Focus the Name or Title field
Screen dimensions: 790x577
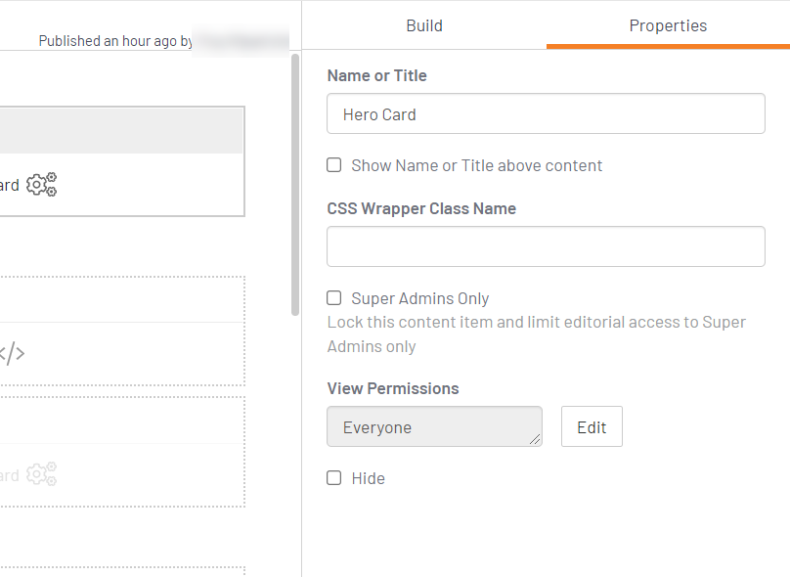pos(546,113)
